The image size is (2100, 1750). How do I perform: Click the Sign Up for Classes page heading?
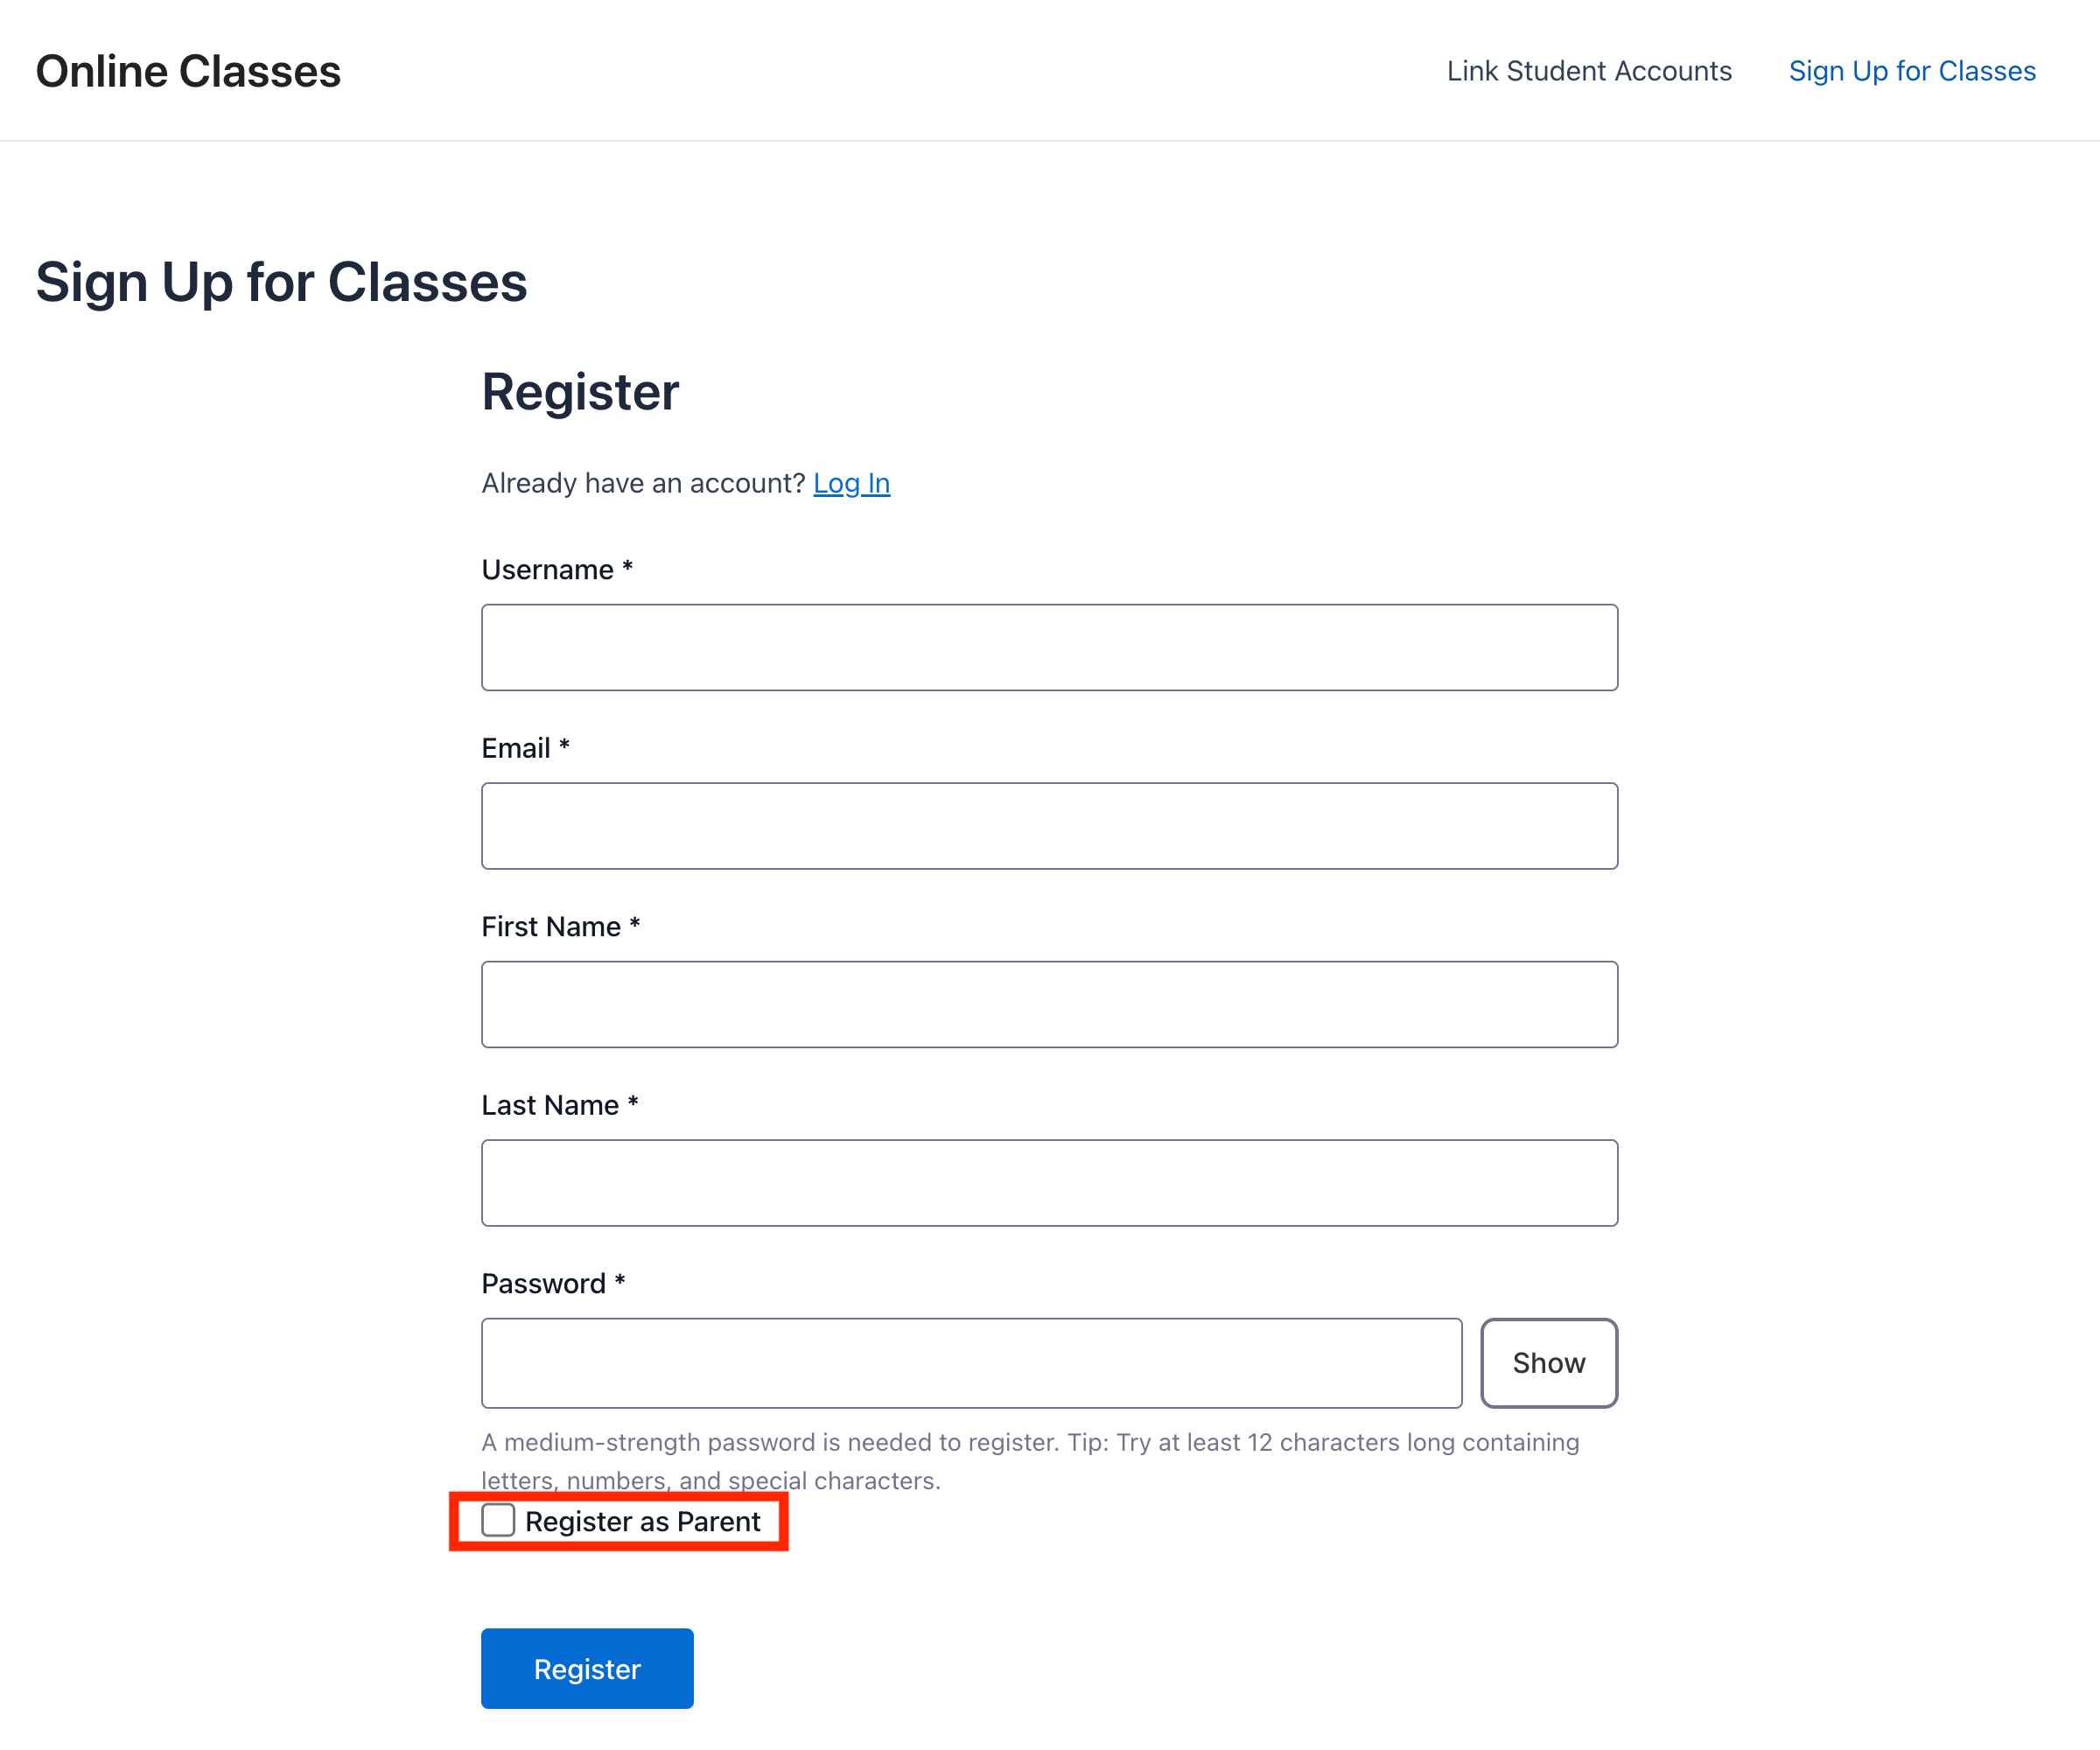pyautogui.click(x=282, y=282)
